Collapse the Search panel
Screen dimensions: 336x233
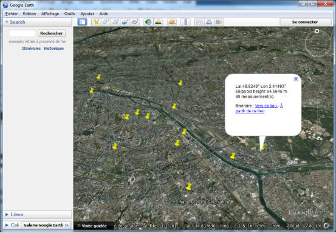(7, 22)
